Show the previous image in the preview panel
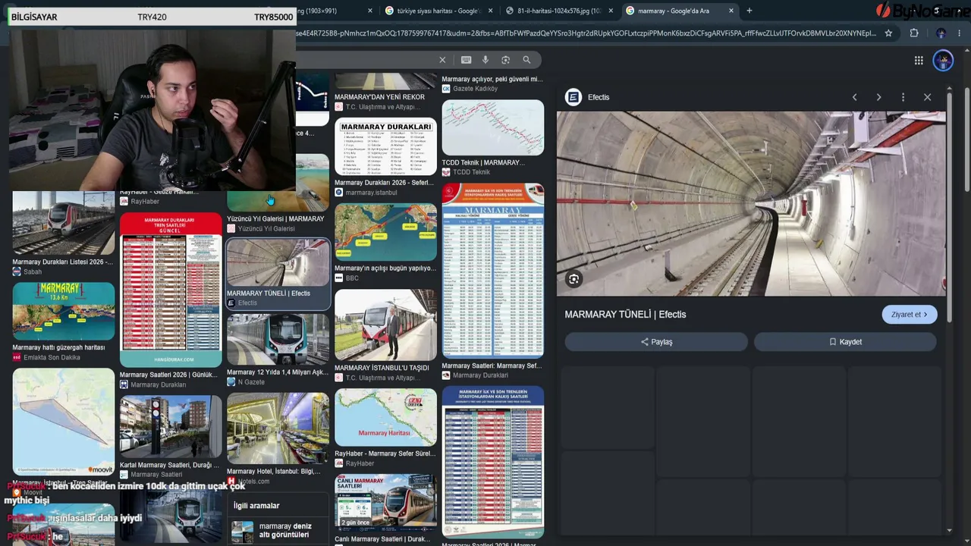The width and height of the screenshot is (971, 546). pos(855,97)
